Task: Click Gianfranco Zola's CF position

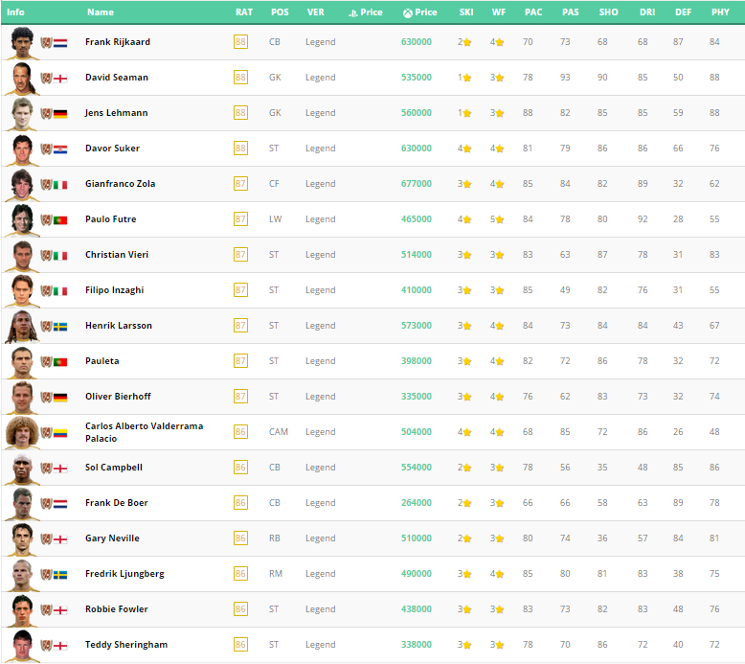Action: tap(274, 184)
